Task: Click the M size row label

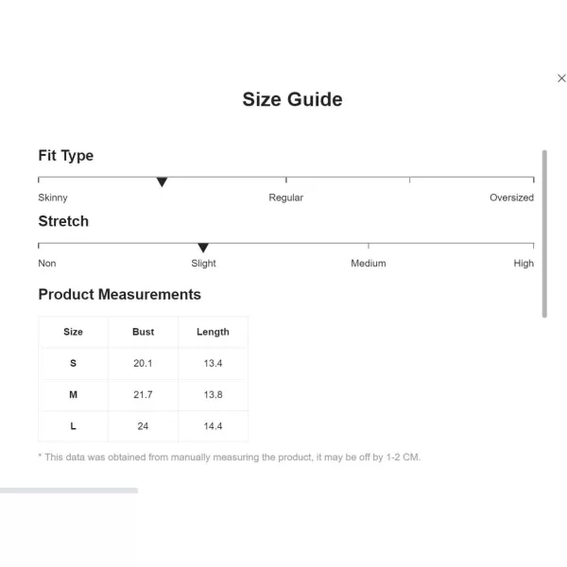Action: (73, 394)
